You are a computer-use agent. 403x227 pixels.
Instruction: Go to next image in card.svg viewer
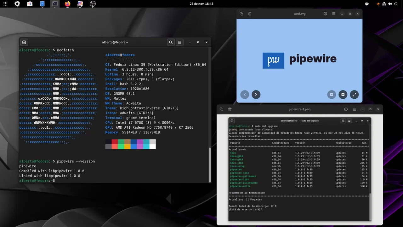click(x=256, y=95)
